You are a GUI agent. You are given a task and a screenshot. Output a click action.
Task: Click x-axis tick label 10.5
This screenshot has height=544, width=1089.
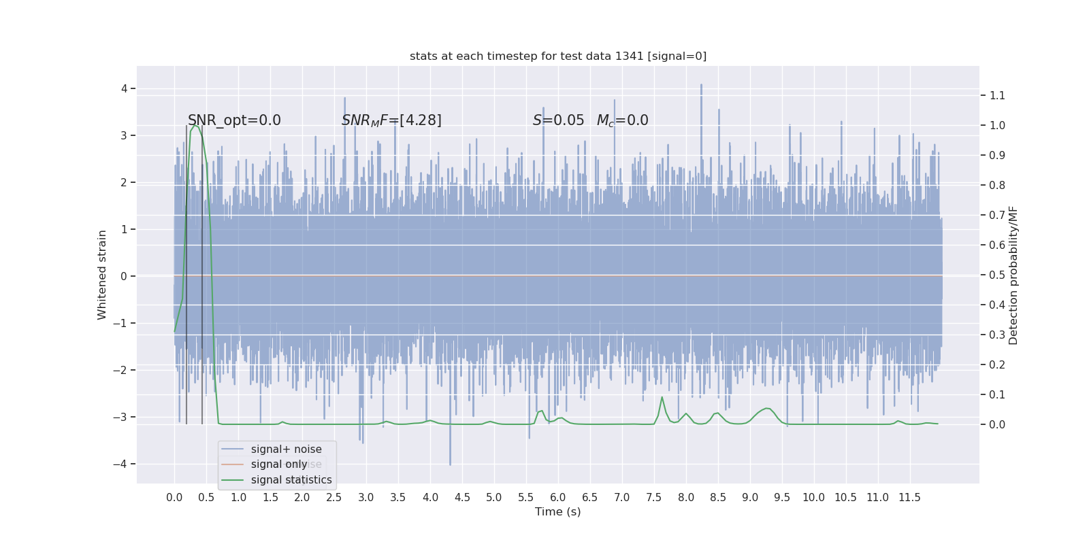pyautogui.click(x=846, y=498)
